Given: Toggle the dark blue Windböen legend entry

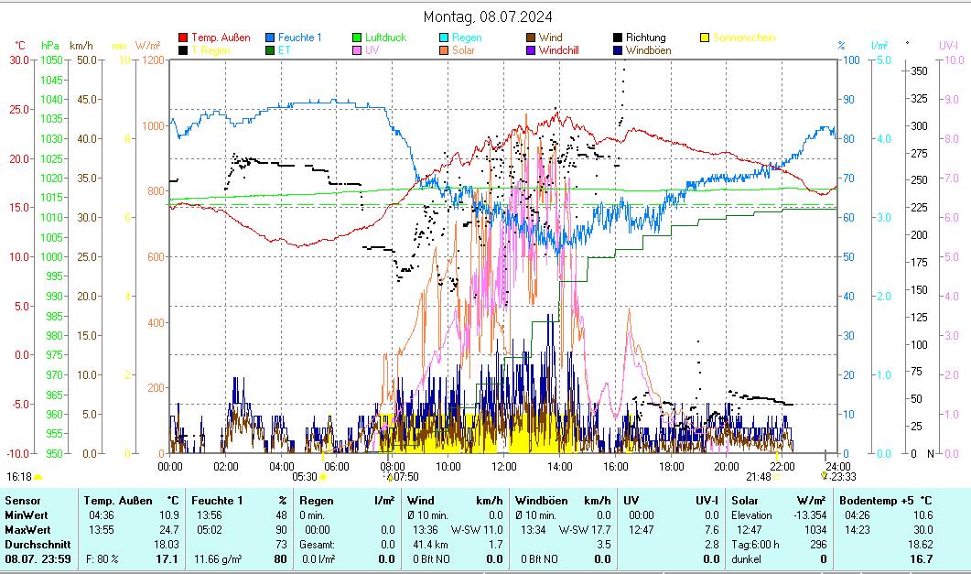Looking at the screenshot, I should pyautogui.click(x=618, y=50).
